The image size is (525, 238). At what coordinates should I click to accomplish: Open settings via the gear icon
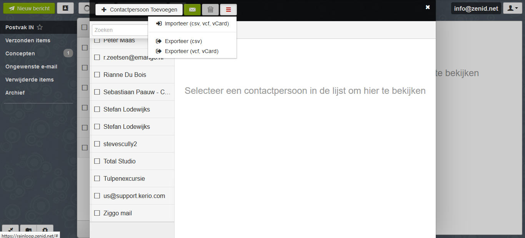45,230
